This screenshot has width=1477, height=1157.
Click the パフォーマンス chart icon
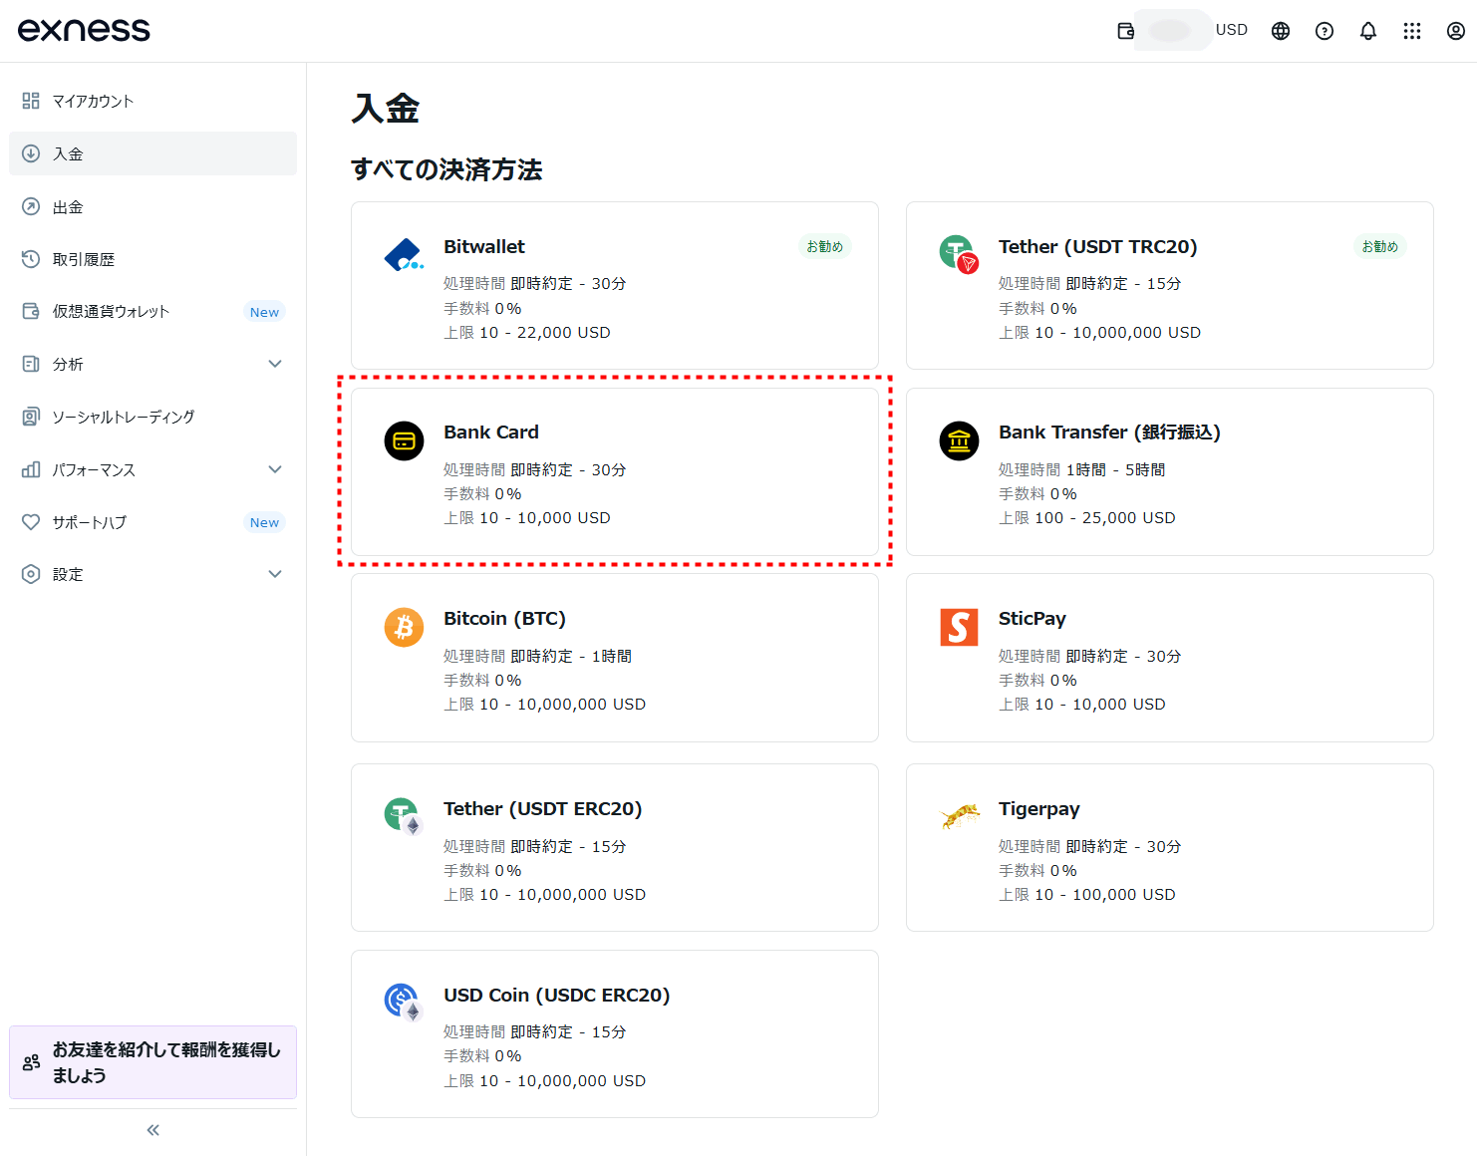pos(31,469)
